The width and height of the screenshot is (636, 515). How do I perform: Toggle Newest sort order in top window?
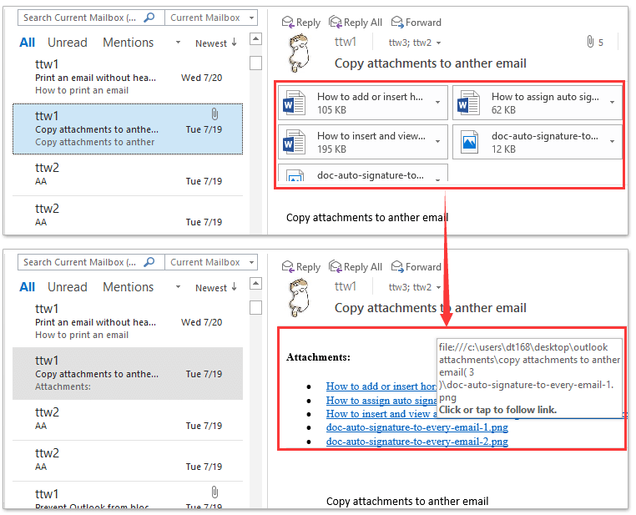tap(216, 43)
